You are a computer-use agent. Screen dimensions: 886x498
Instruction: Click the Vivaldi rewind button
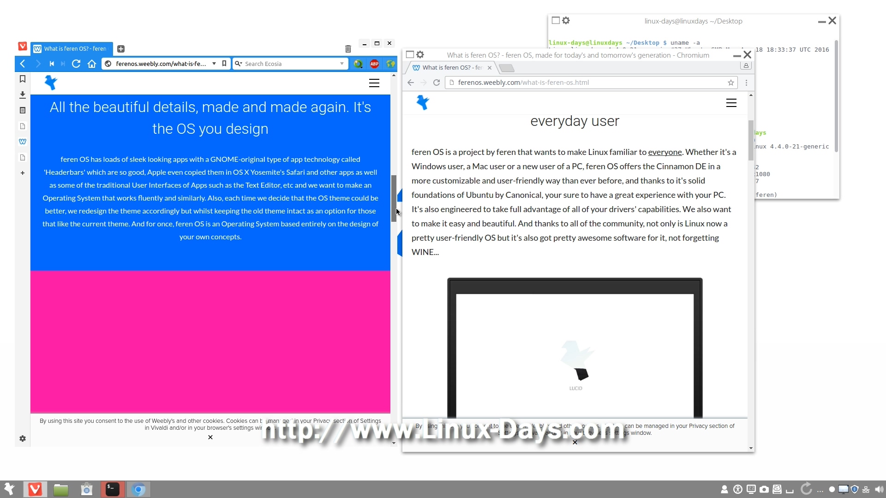pyautogui.click(x=52, y=64)
